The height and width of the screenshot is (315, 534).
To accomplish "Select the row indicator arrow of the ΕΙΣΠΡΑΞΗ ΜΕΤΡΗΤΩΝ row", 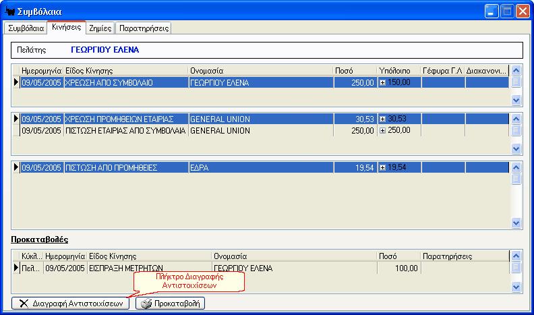I will tap(16, 268).
